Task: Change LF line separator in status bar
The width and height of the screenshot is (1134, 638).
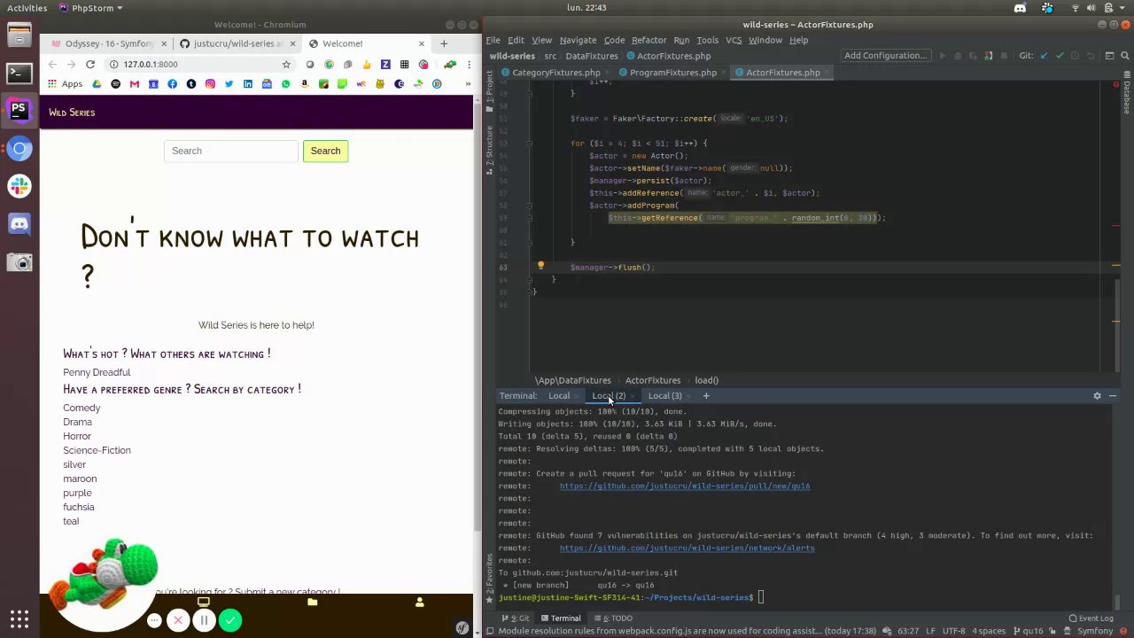Action: pyautogui.click(x=930, y=631)
